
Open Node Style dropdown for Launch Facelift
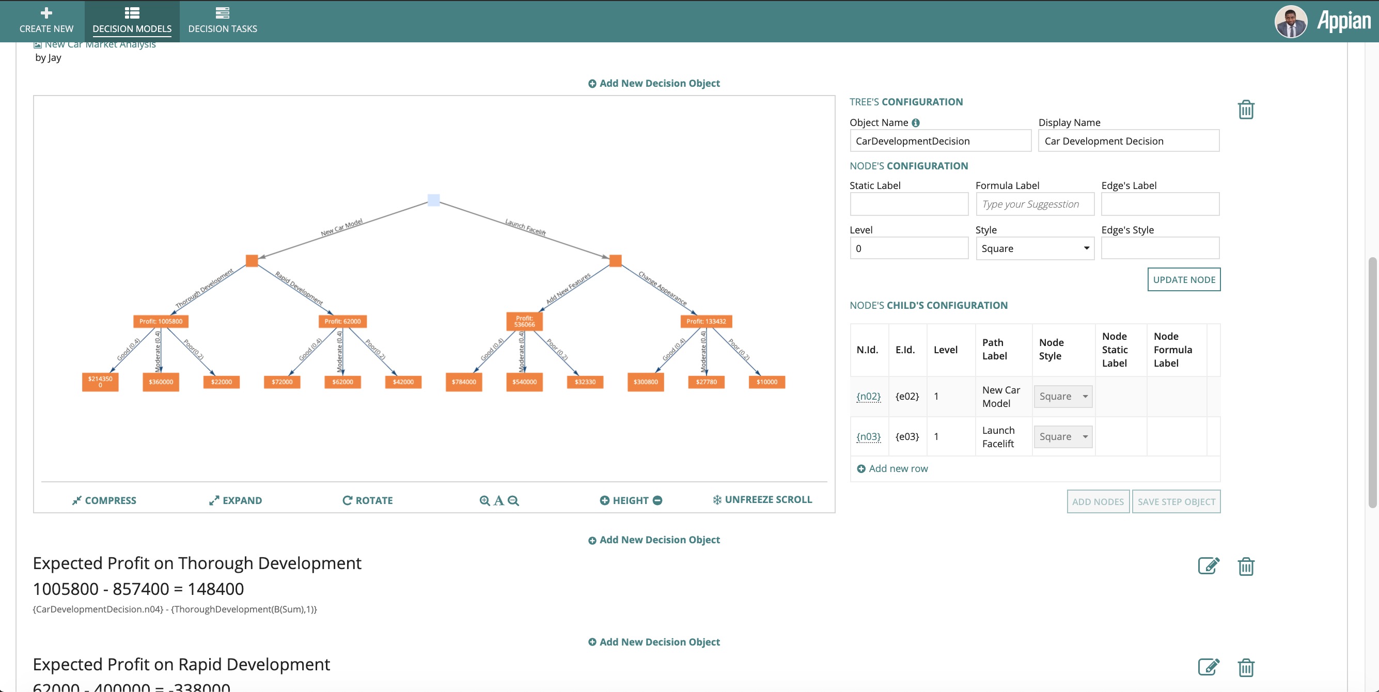[x=1062, y=437]
